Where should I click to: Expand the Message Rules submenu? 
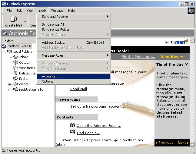pos(74,55)
